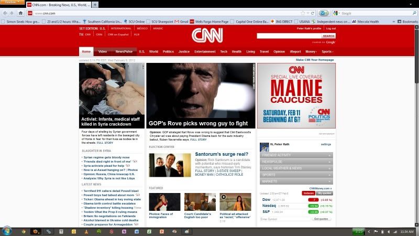Open a new tab with the plus button

95,5
